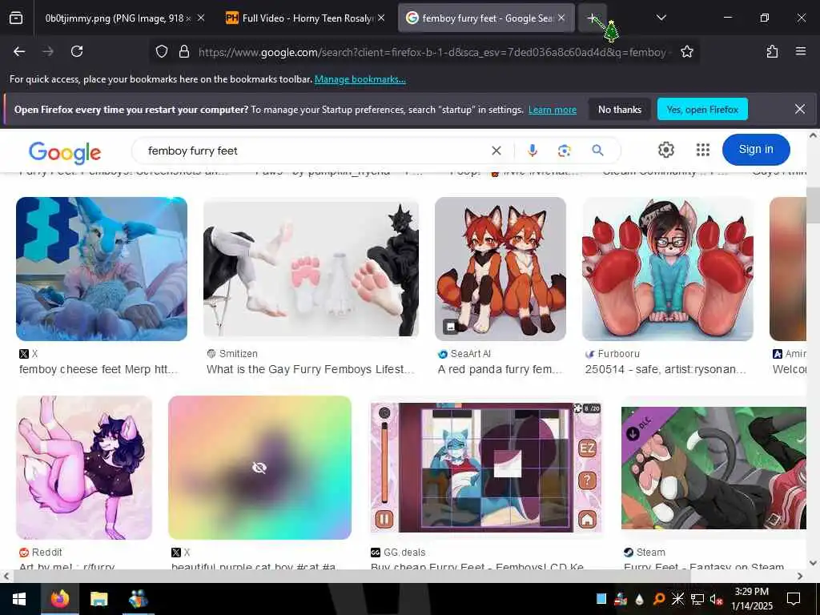820x615 pixels.
Task: Click into the Google search box
Action: pos(314,151)
